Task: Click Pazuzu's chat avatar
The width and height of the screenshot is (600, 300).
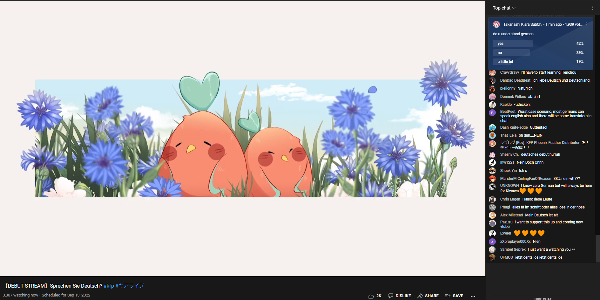Action: pos(492,223)
